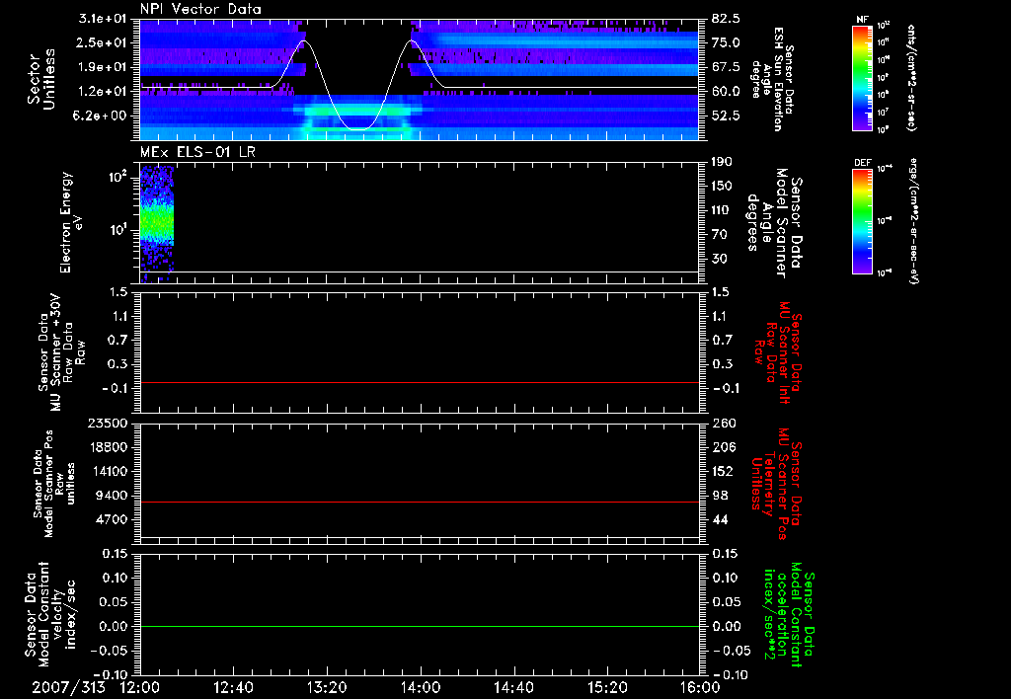Click the "190" scanner angle tick
Viewport: 1011px width, 699px height.
click(722, 162)
